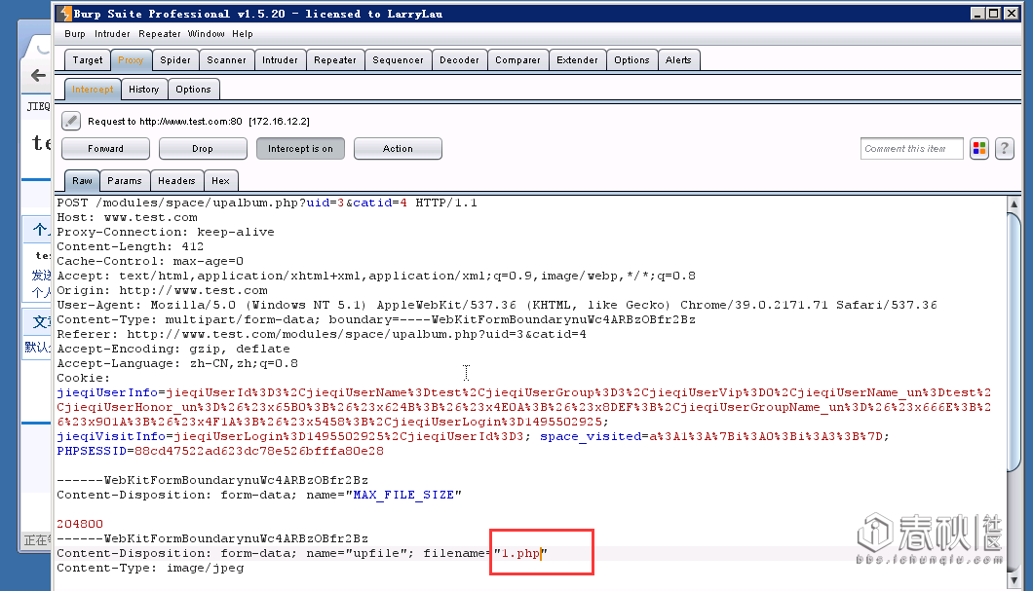The width and height of the screenshot is (1033, 591).
Task: Open the proxy History sub-tab
Action: (x=143, y=90)
